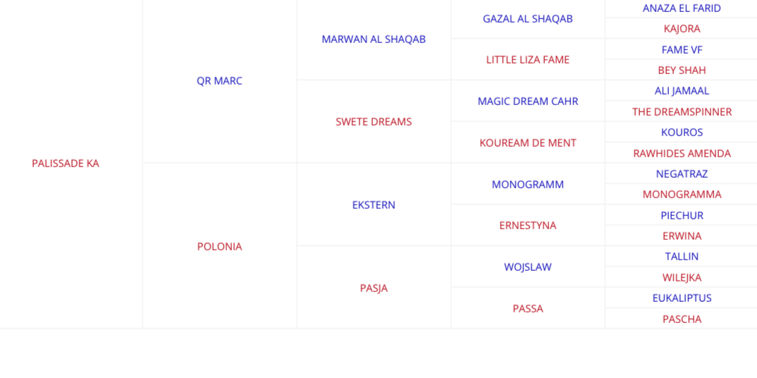Click MAGIC DREAM CAHR link

[527, 102]
